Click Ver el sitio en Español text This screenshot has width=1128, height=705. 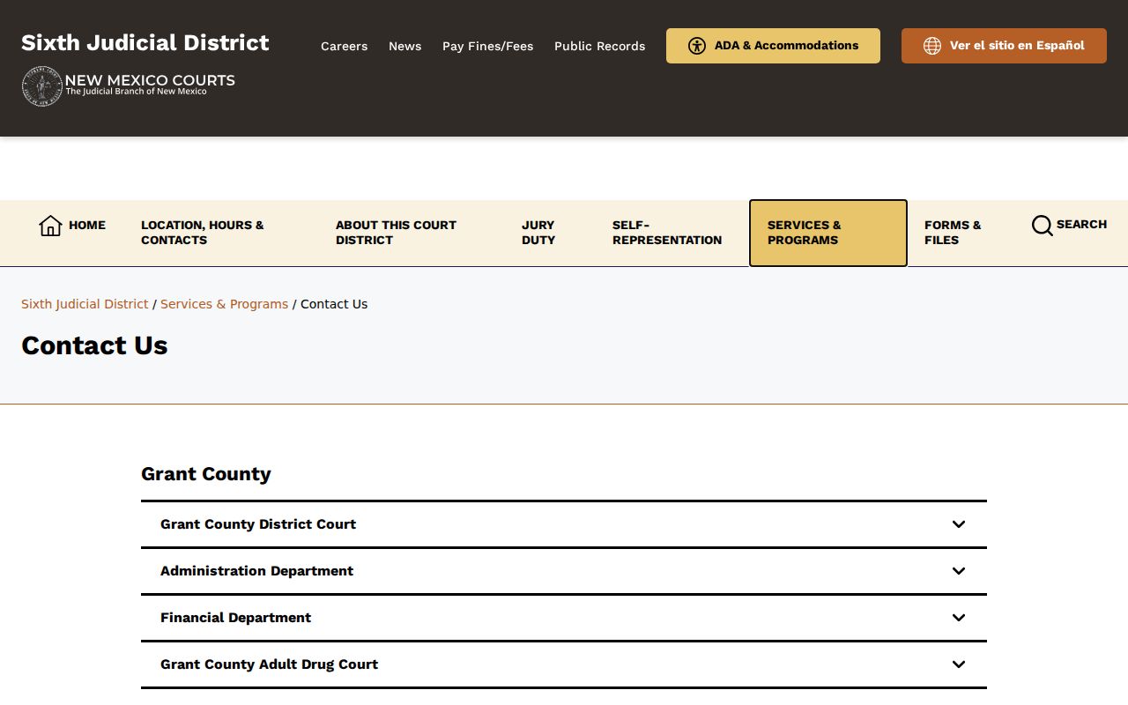click(1017, 45)
